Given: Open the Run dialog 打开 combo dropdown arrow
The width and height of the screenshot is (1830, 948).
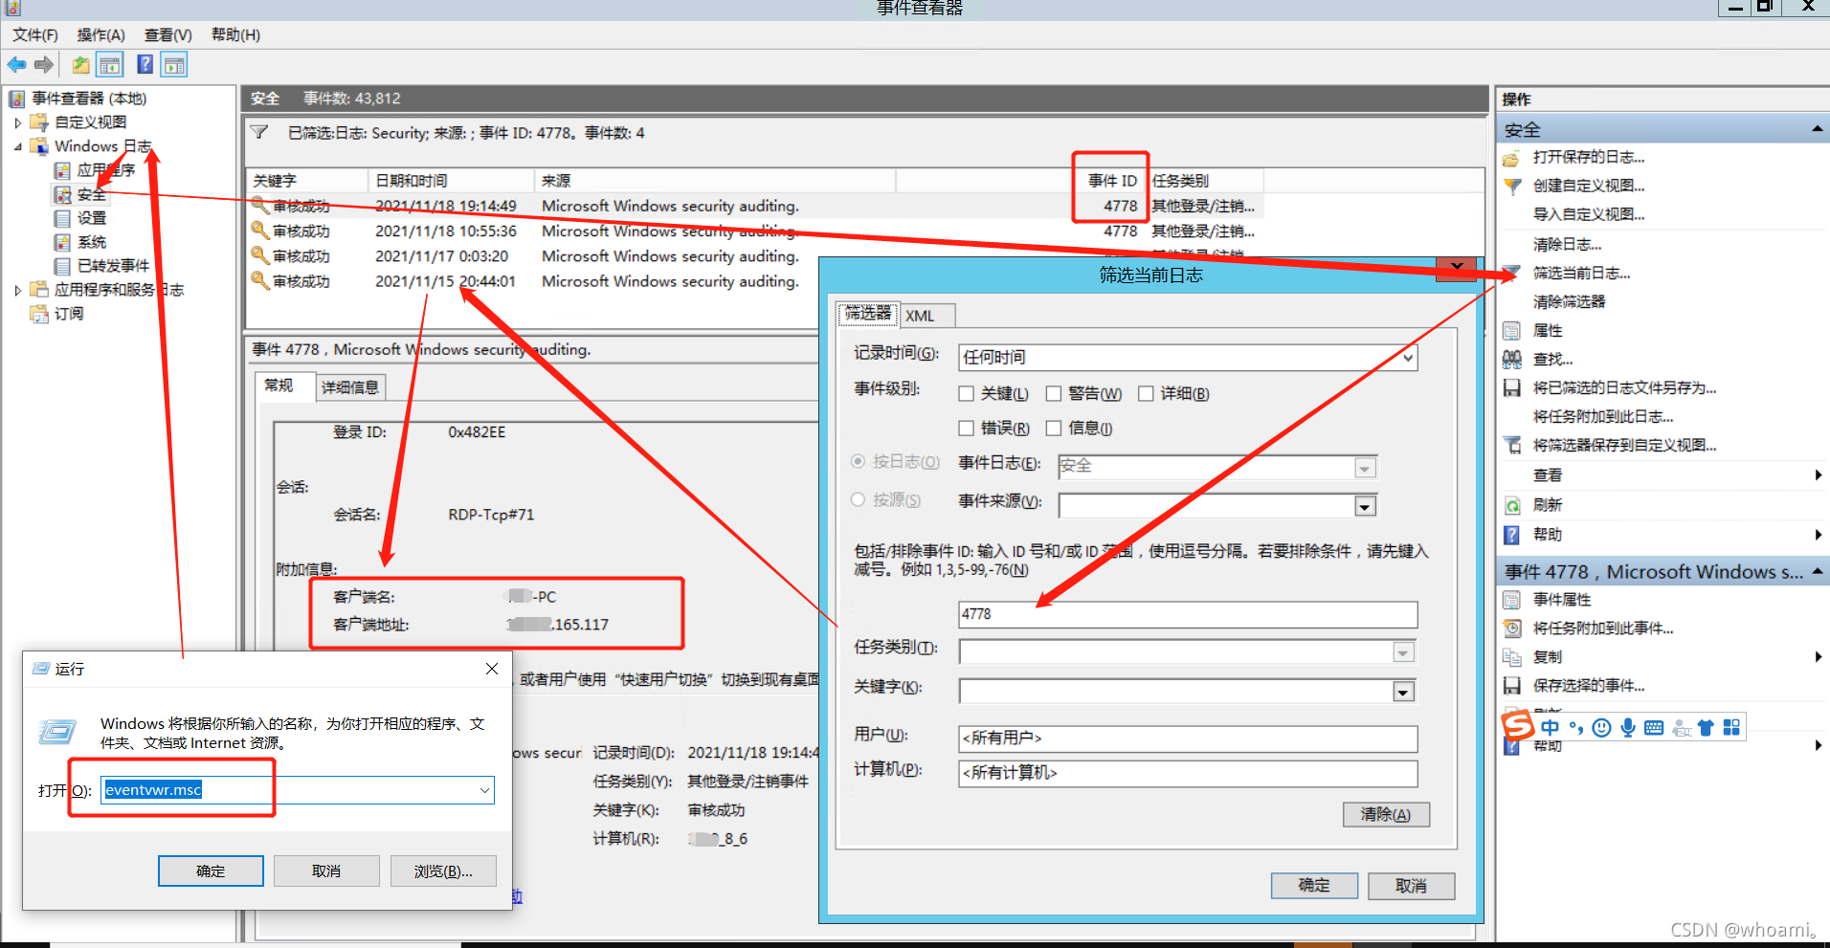Looking at the screenshot, I should pyautogui.click(x=484, y=790).
